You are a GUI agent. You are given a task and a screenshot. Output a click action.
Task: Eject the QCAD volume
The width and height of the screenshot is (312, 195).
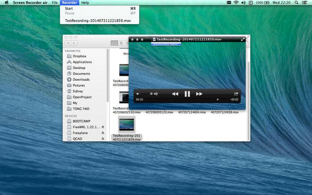coord(103,138)
